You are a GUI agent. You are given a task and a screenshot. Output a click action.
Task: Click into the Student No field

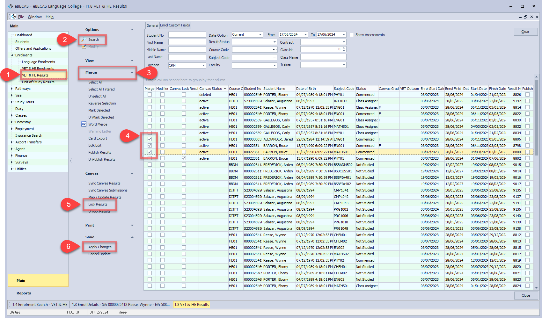[187, 35]
